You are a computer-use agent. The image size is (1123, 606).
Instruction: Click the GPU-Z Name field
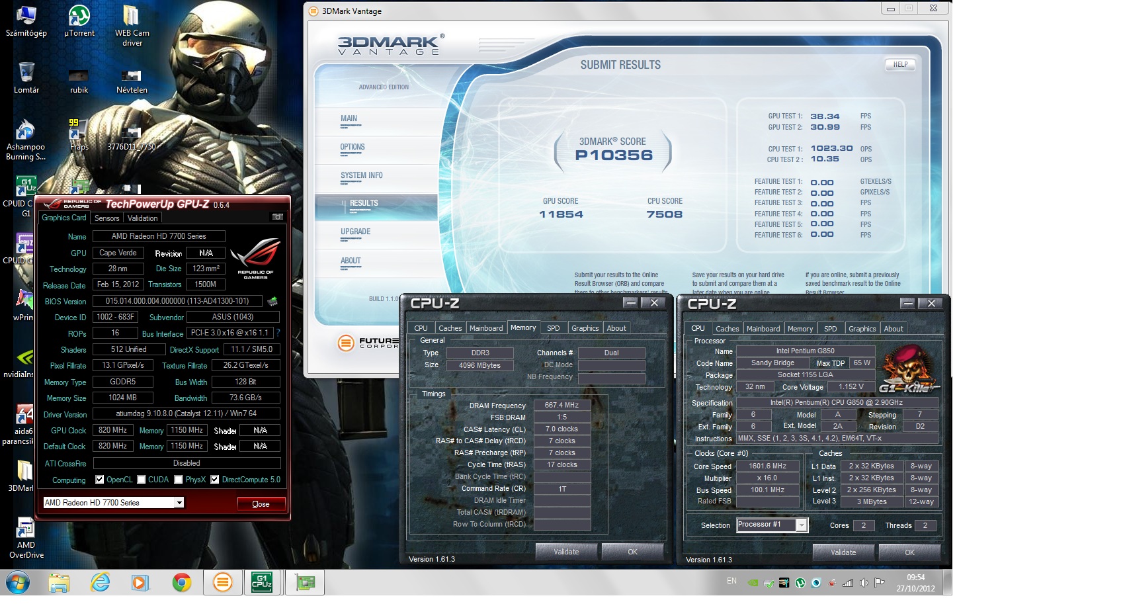(159, 236)
